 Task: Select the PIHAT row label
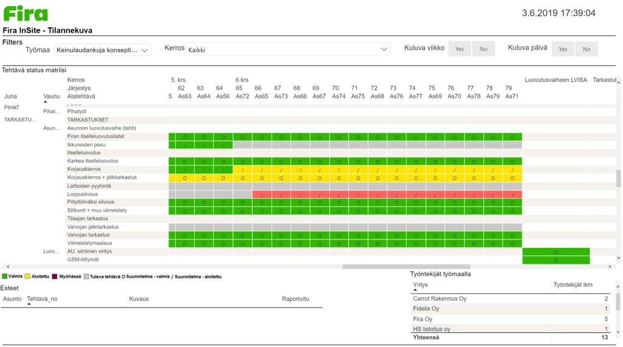coord(12,107)
